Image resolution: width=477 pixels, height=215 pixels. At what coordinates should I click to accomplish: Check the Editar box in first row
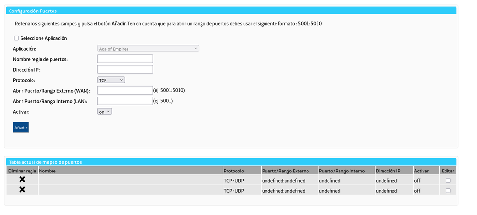tap(447, 180)
